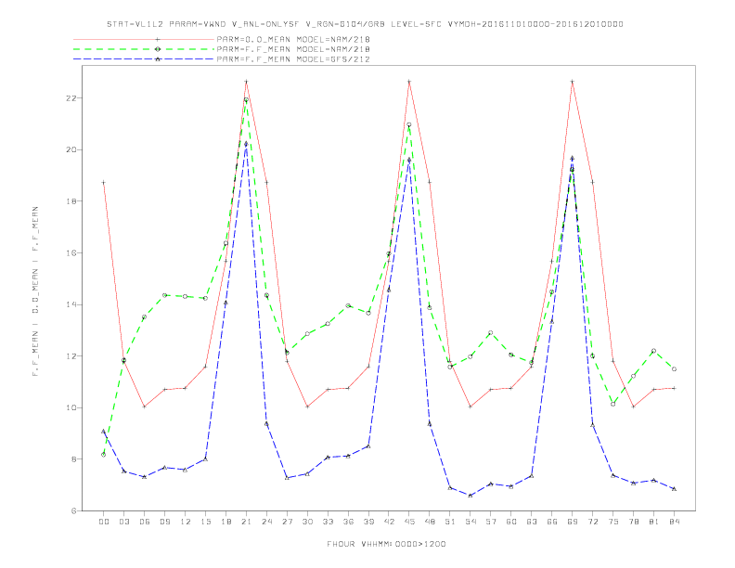Click the red plus marker at hour 00
Image resolution: width=735 pixels, height=568 pixels.
pos(104,182)
